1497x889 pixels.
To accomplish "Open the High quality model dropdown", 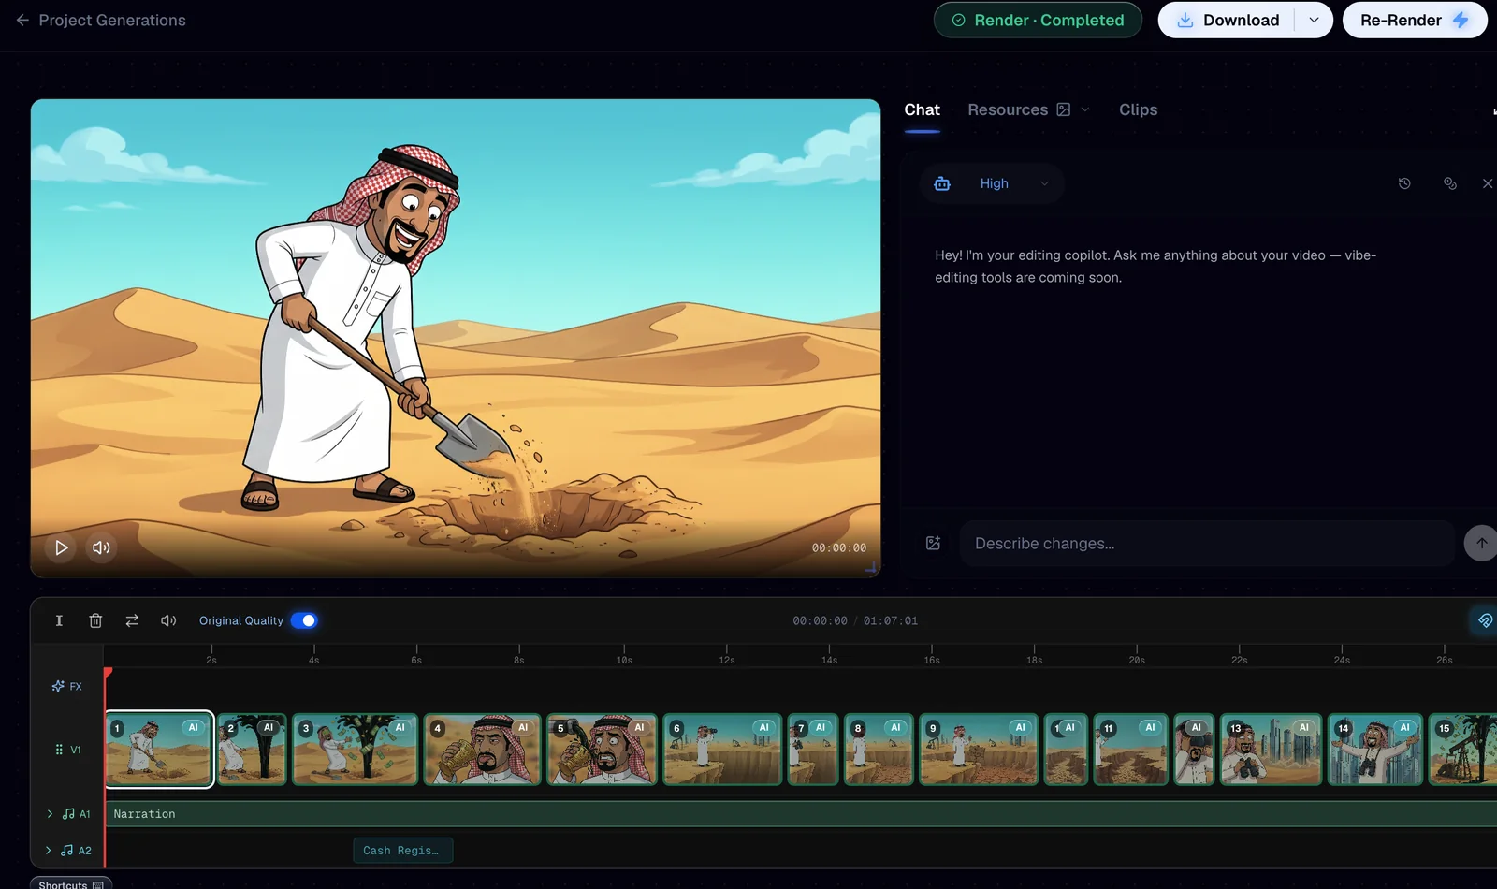I will click(992, 184).
